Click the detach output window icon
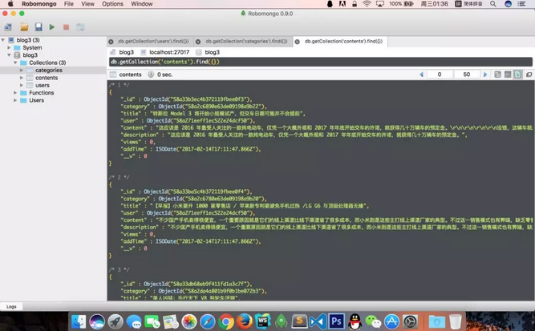Screen dimensions: 535x331 [x=529, y=75]
